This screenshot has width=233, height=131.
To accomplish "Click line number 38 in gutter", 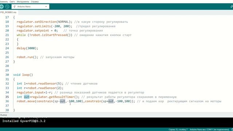I will point(7,110).
